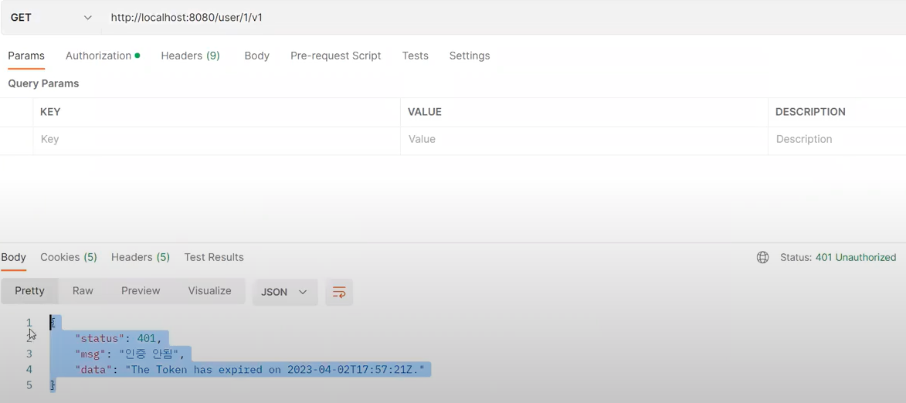Open the response Headers (5) tab
The image size is (906, 403).
(x=141, y=258)
